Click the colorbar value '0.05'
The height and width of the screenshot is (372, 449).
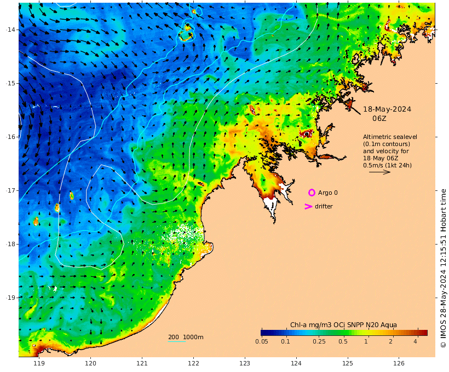262,341
